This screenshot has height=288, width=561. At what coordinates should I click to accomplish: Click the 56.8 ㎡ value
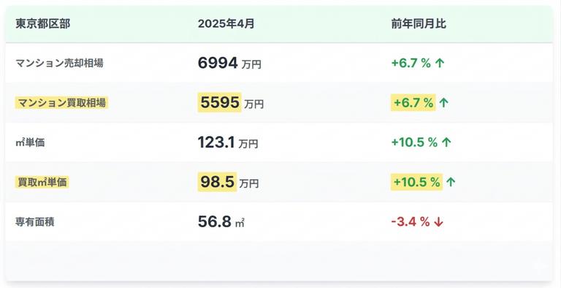tap(221, 221)
